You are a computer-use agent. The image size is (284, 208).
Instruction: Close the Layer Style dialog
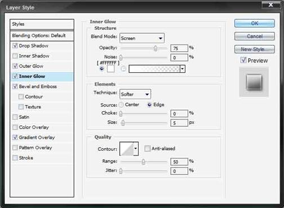coord(271,5)
